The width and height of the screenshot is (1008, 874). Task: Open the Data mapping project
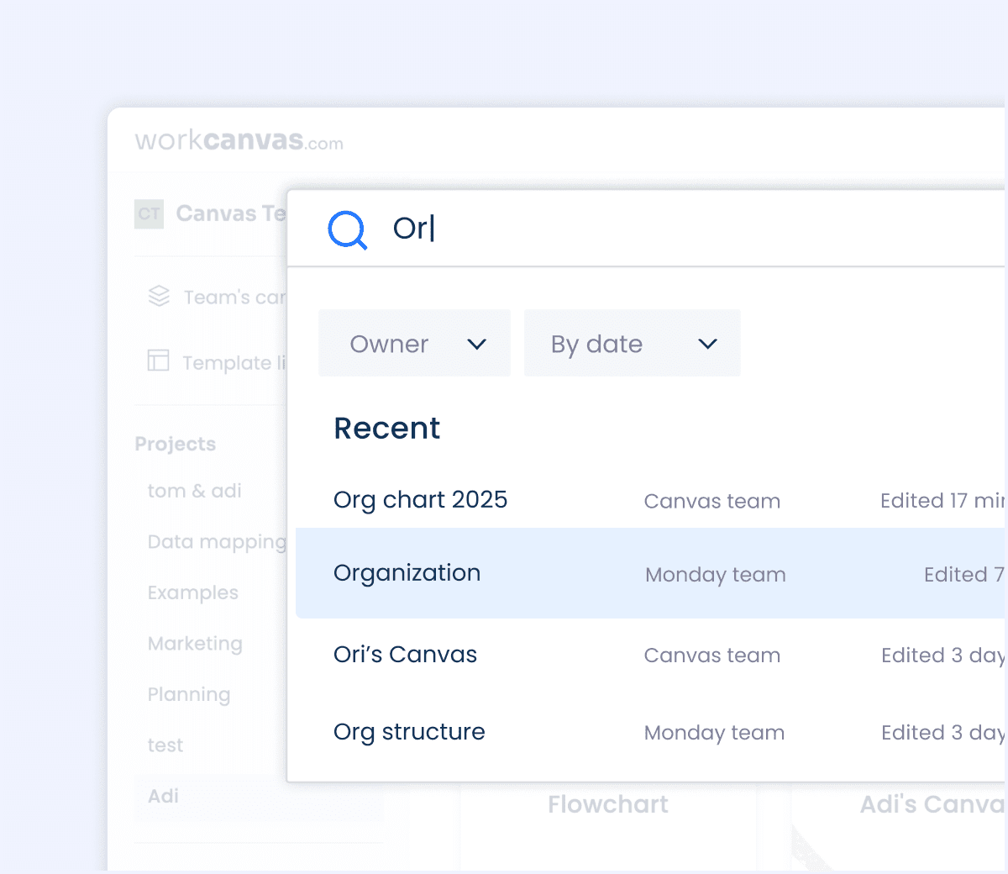pos(217,542)
